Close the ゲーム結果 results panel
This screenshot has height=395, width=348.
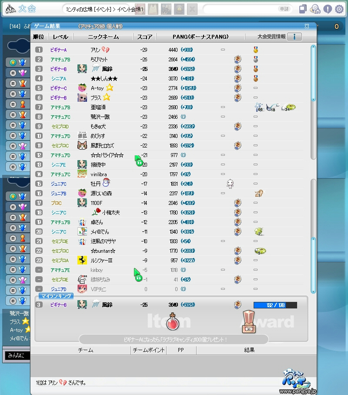click(307, 26)
